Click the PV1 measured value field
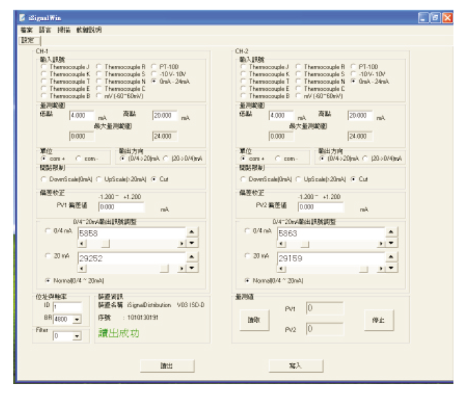 325,308
